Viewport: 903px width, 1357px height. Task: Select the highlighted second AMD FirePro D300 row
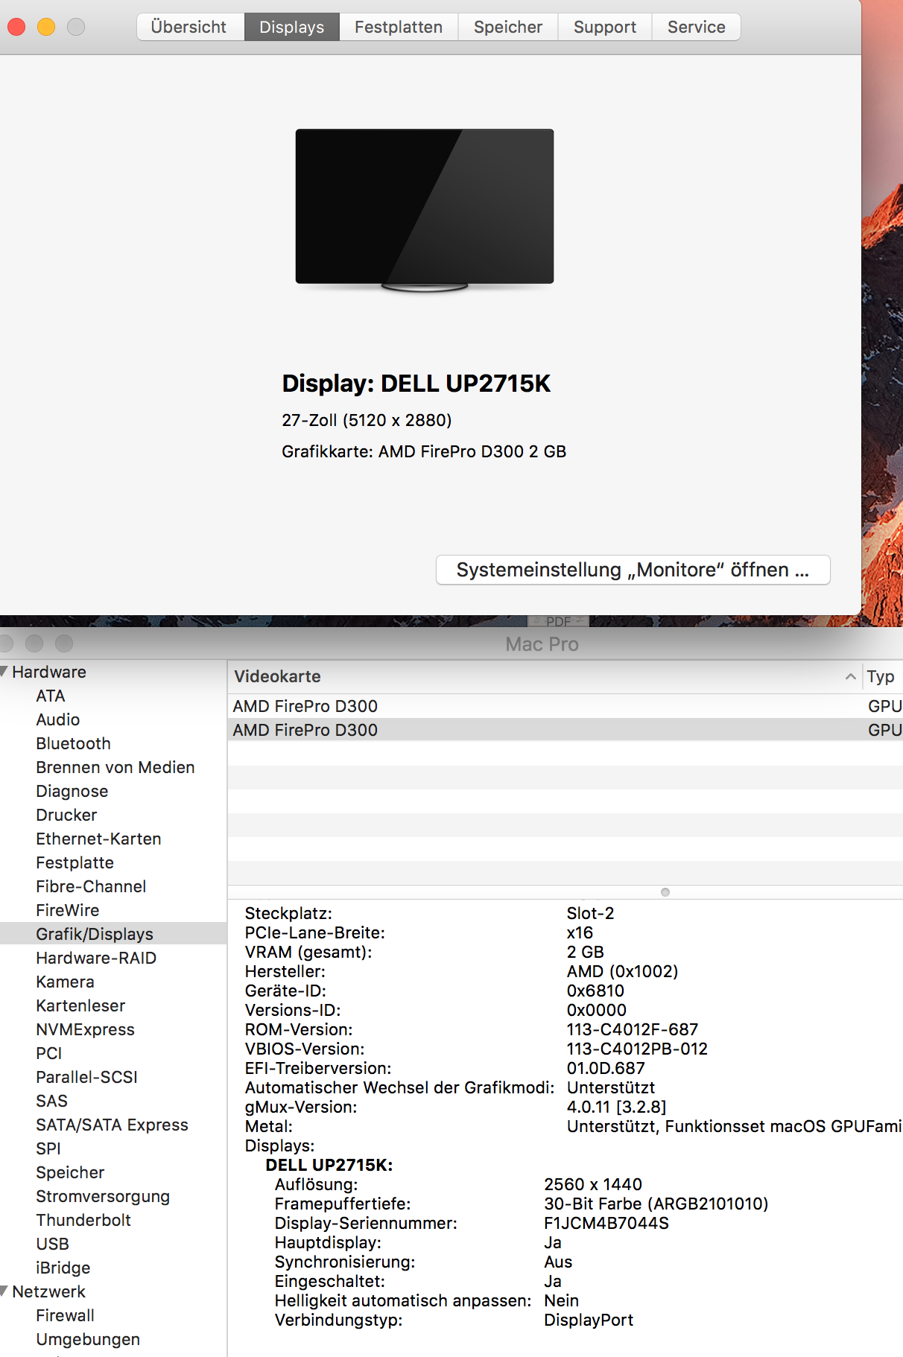pos(565,730)
